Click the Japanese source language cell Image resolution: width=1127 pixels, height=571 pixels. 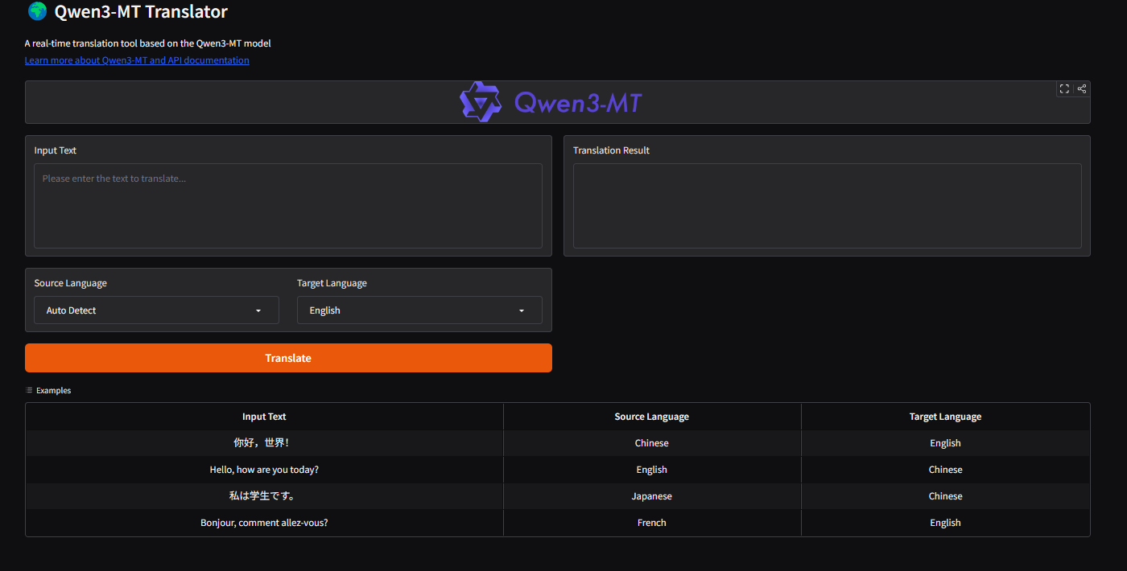(x=652, y=496)
